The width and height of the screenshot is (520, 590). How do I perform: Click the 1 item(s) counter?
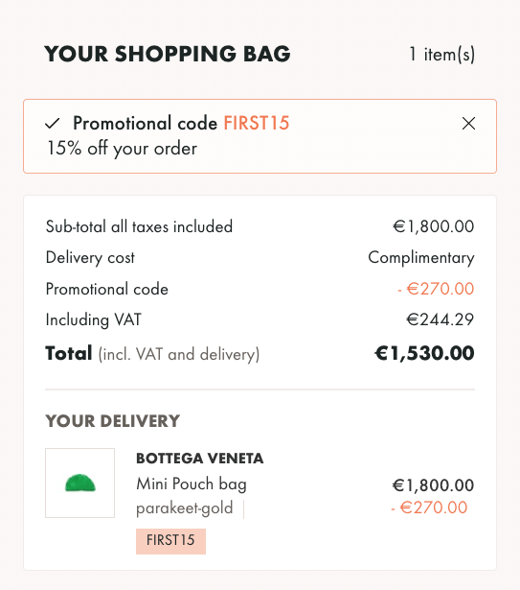pos(441,54)
